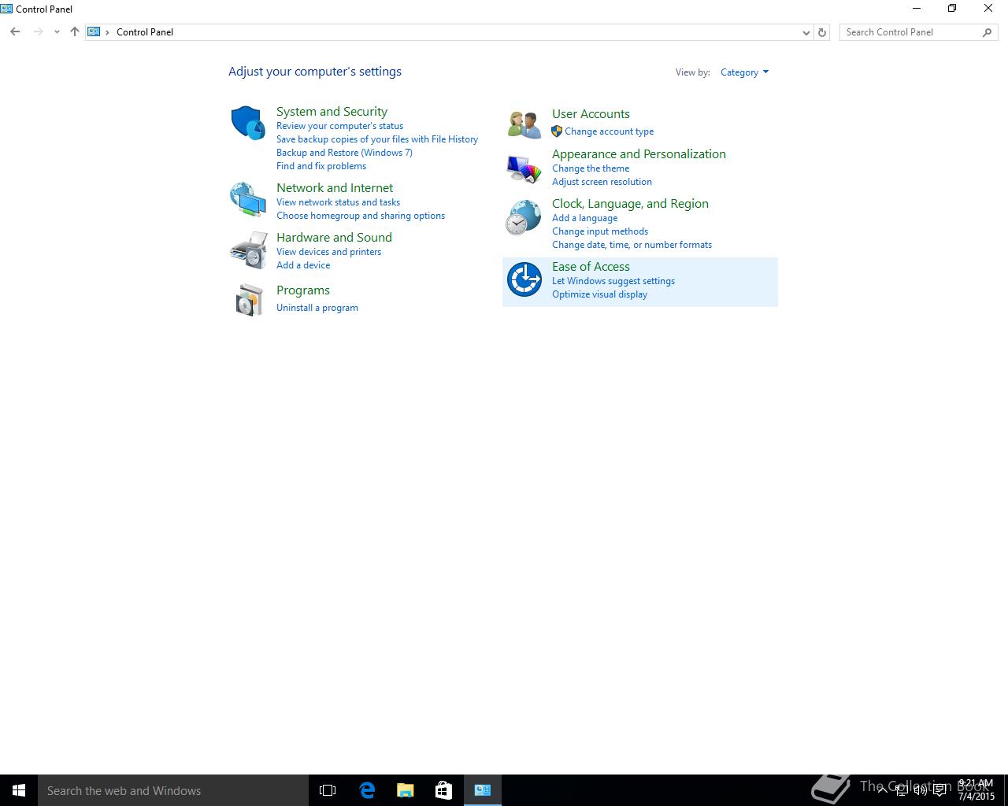Open Save backup copies with File History

377,139
